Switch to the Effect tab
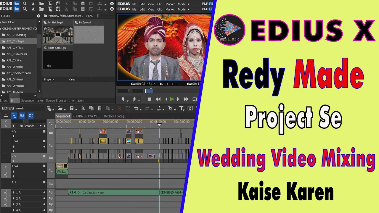The width and height of the screenshot is (379, 213). click(x=4, y=101)
